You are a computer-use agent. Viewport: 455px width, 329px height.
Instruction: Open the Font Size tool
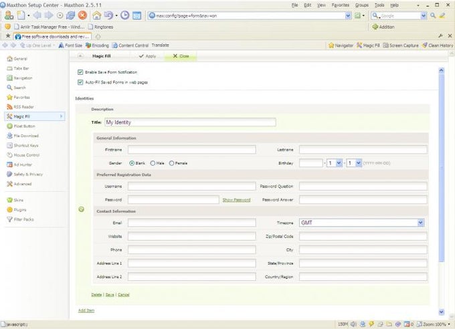click(70, 45)
